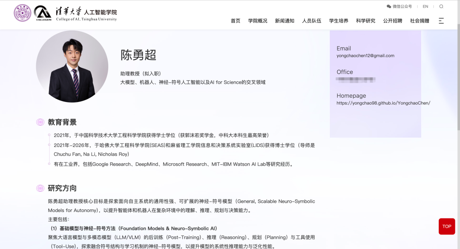The width and height of the screenshot is (460, 249).
Task: Go to 首页 in the navigation
Action: 236,21
